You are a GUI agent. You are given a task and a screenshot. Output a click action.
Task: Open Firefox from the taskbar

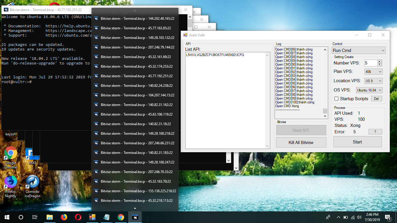(64, 217)
